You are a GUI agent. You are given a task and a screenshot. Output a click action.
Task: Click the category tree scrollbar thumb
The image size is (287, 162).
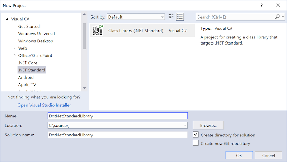(x=84, y=36)
